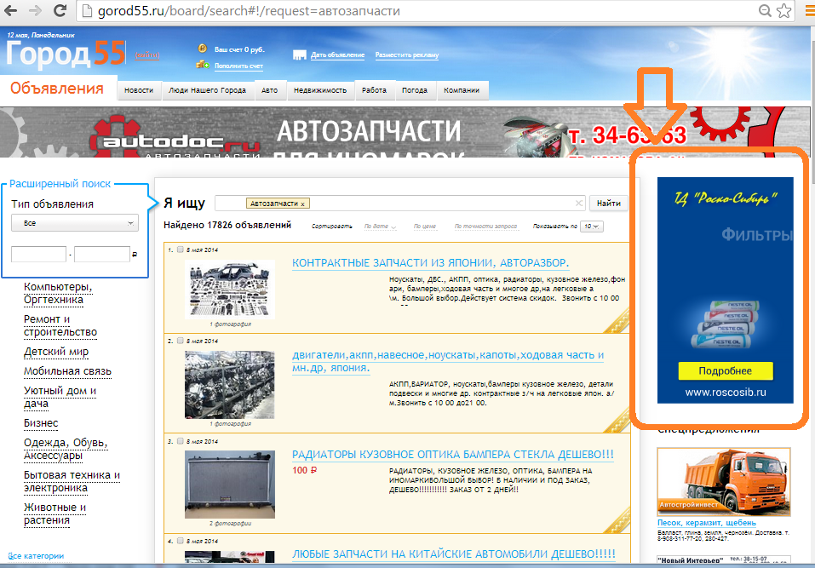Open the Одежда, Обувь, Аксессуары category

tap(66, 449)
